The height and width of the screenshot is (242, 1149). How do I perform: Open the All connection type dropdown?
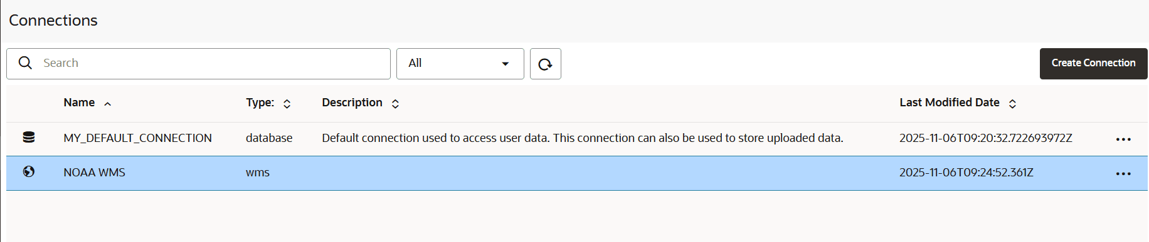[460, 64]
